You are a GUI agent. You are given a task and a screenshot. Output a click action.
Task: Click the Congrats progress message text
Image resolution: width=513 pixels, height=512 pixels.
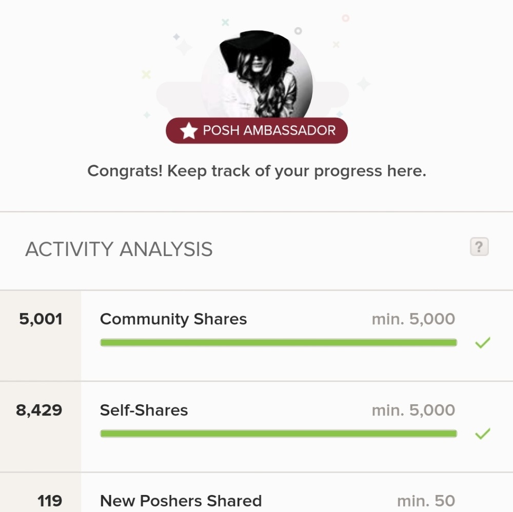click(x=256, y=171)
